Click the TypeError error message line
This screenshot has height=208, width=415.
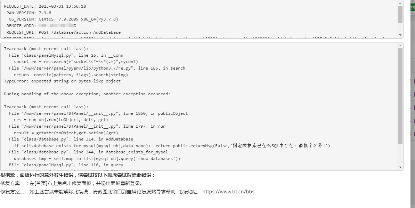pyautogui.click(x=63, y=81)
